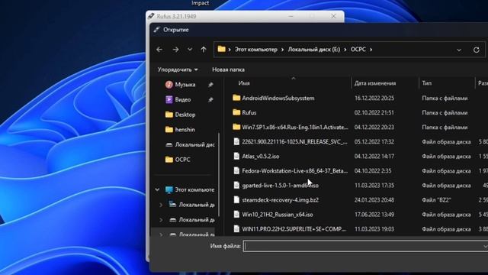This screenshot has height=275, width=488.
Task: Select the Win7.SP1.x86-x64.Rus-Eng folder
Action: (295, 128)
